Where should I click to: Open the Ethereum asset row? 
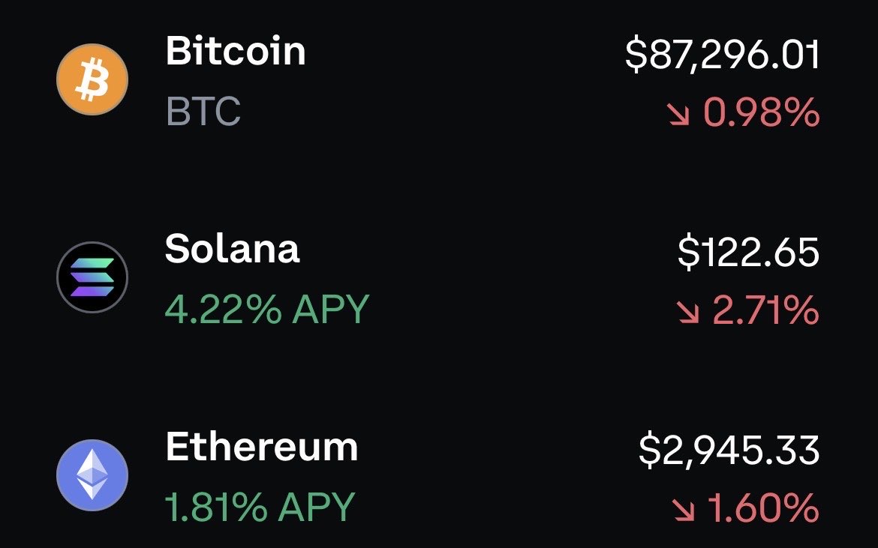pyautogui.click(x=439, y=475)
